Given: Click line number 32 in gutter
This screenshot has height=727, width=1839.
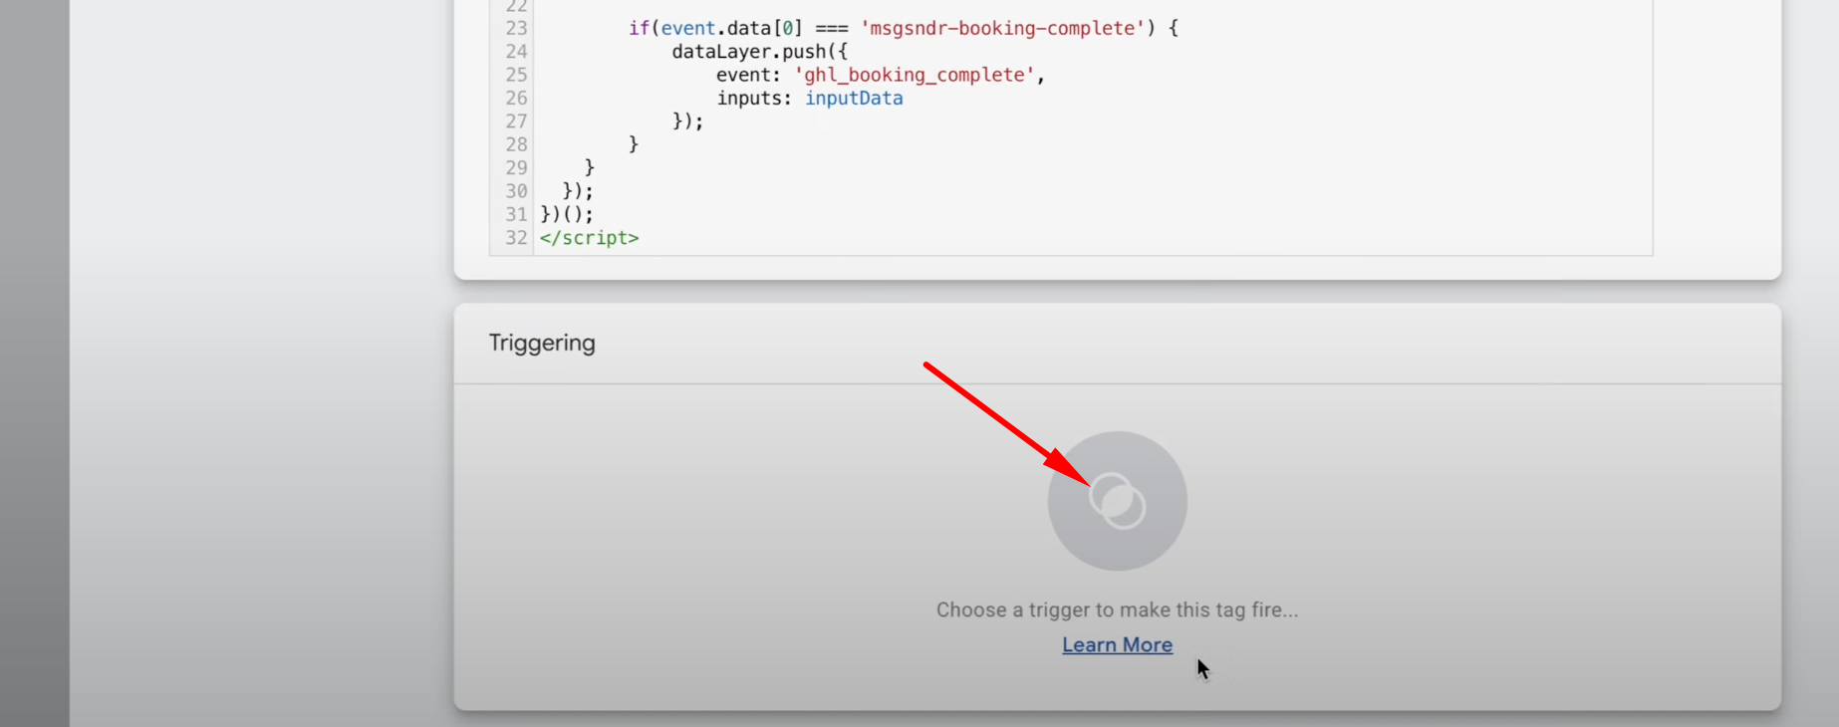Looking at the screenshot, I should 516,238.
